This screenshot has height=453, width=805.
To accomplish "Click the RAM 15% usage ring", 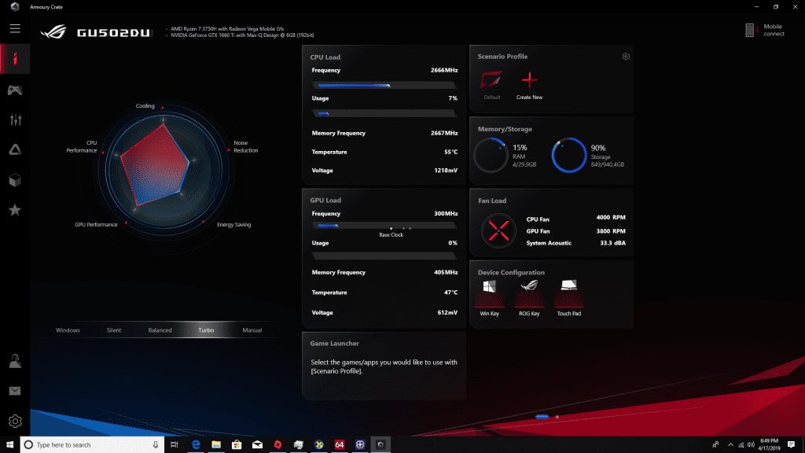I will [491, 155].
